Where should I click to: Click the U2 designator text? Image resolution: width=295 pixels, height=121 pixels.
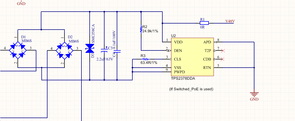tap(173, 36)
